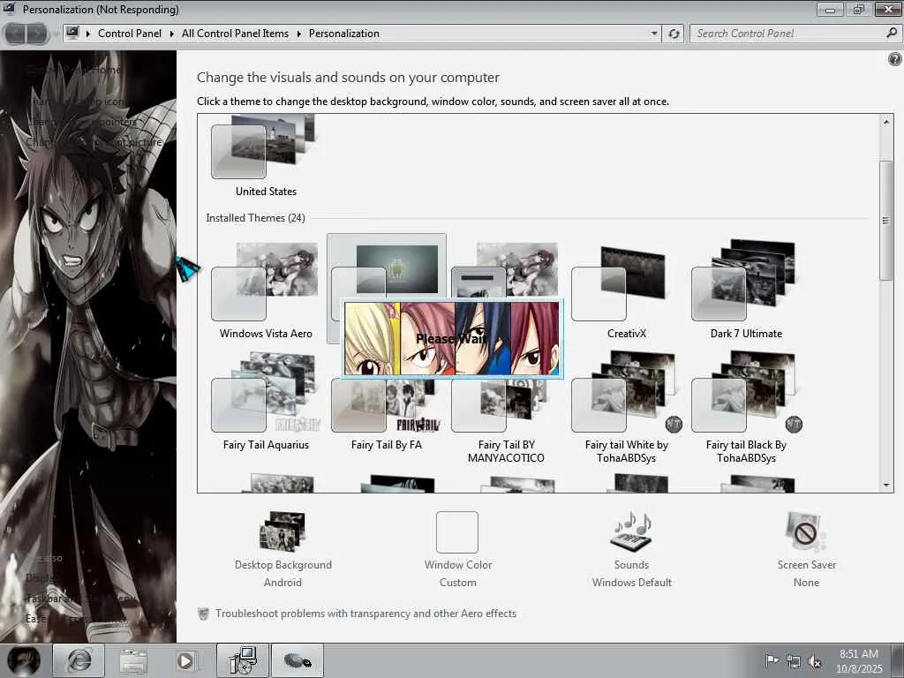
Task: Click the Troubleshoot shield icon
Action: click(x=203, y=614)
